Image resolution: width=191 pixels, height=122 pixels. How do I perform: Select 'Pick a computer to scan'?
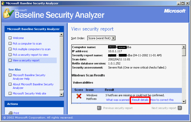[27, 44]
